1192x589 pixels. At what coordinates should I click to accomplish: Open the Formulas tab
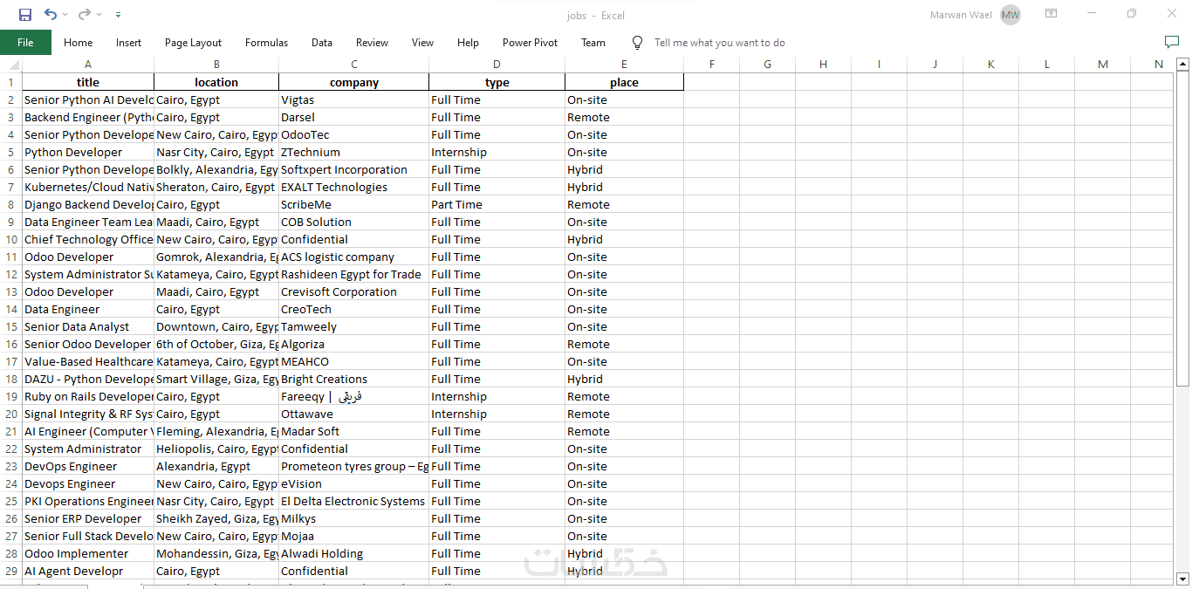(266, 42)
